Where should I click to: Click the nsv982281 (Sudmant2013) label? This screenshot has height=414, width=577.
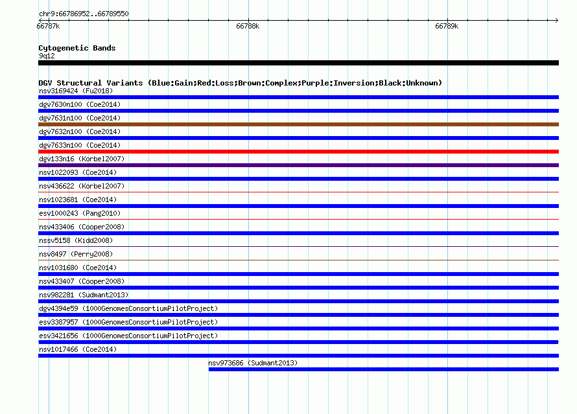(x=84, y=295)
